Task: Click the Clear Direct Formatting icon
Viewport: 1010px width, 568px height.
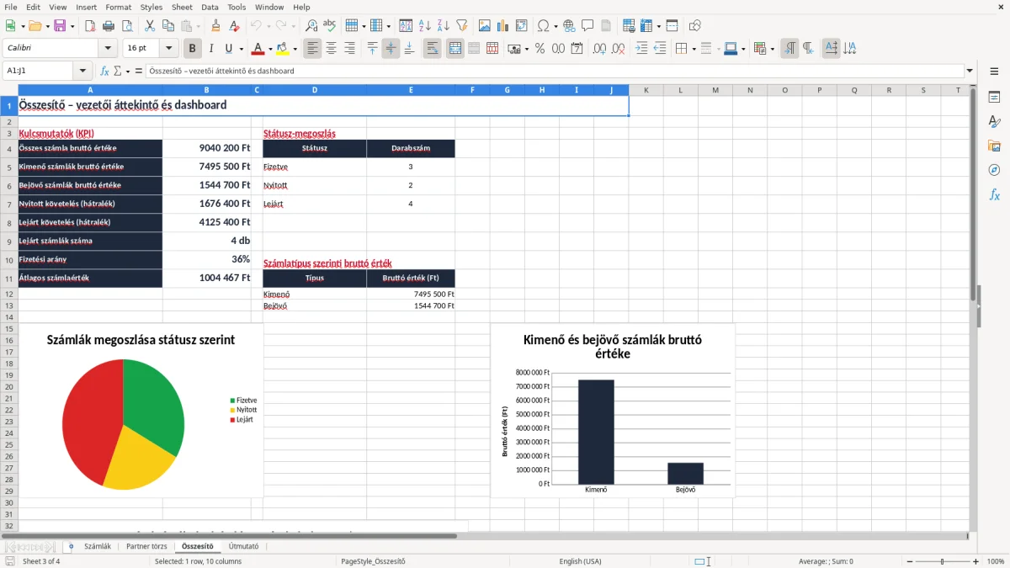Action: 234,26
